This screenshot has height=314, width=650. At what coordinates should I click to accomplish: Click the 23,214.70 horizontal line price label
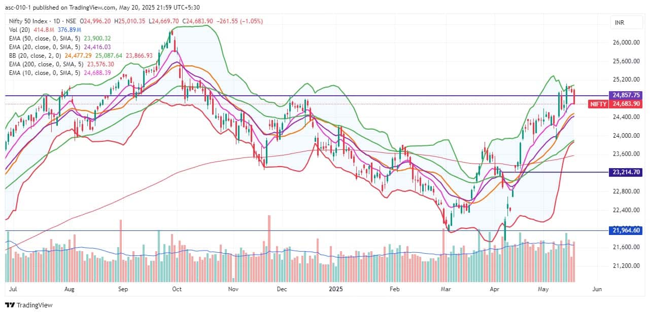(x=627, y=172)
